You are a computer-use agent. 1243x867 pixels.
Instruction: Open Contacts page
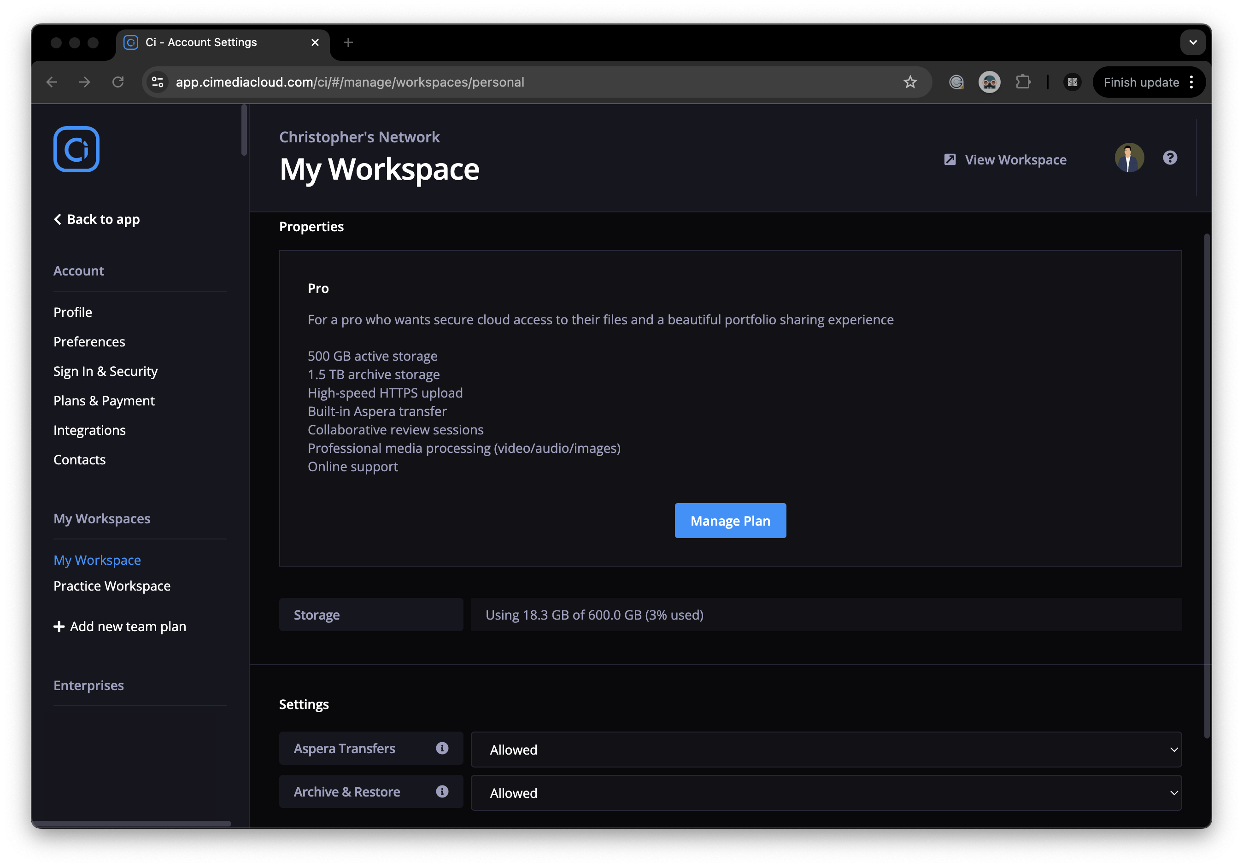pos(80,459)
